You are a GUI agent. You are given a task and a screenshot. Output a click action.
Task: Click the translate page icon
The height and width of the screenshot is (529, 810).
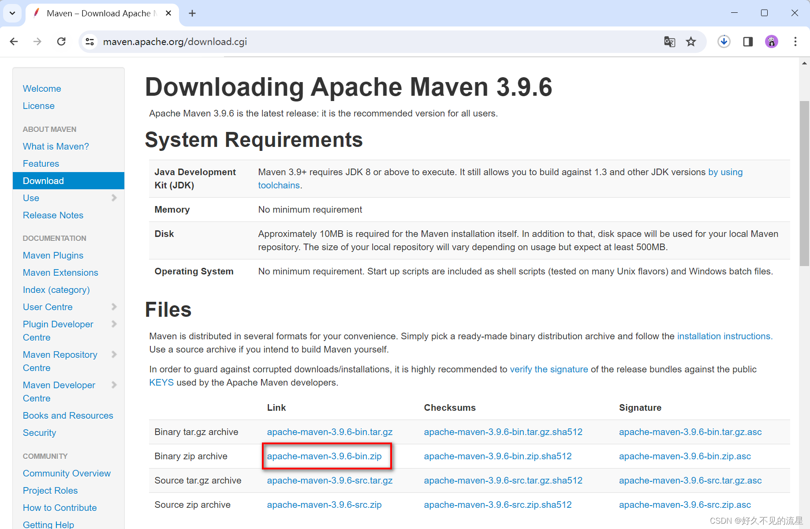click(x=669, y=41)
